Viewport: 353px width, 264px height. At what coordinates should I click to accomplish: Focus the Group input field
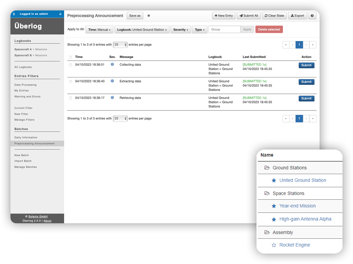(224, 29)
